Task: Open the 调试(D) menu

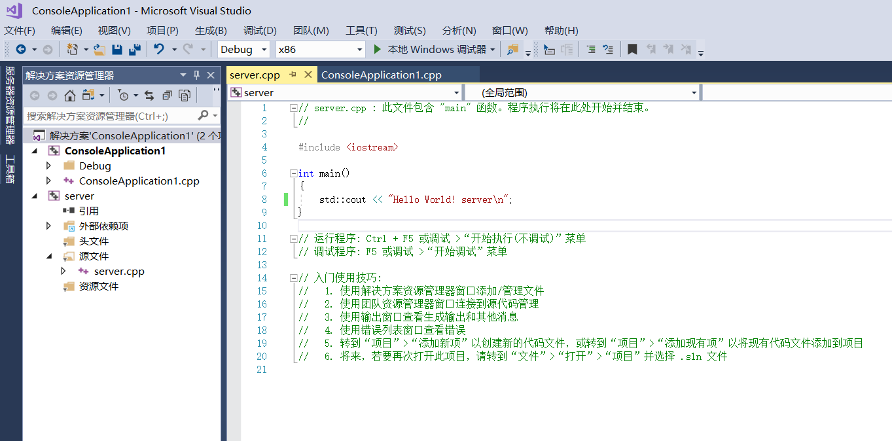Action: tap(260, 31)
